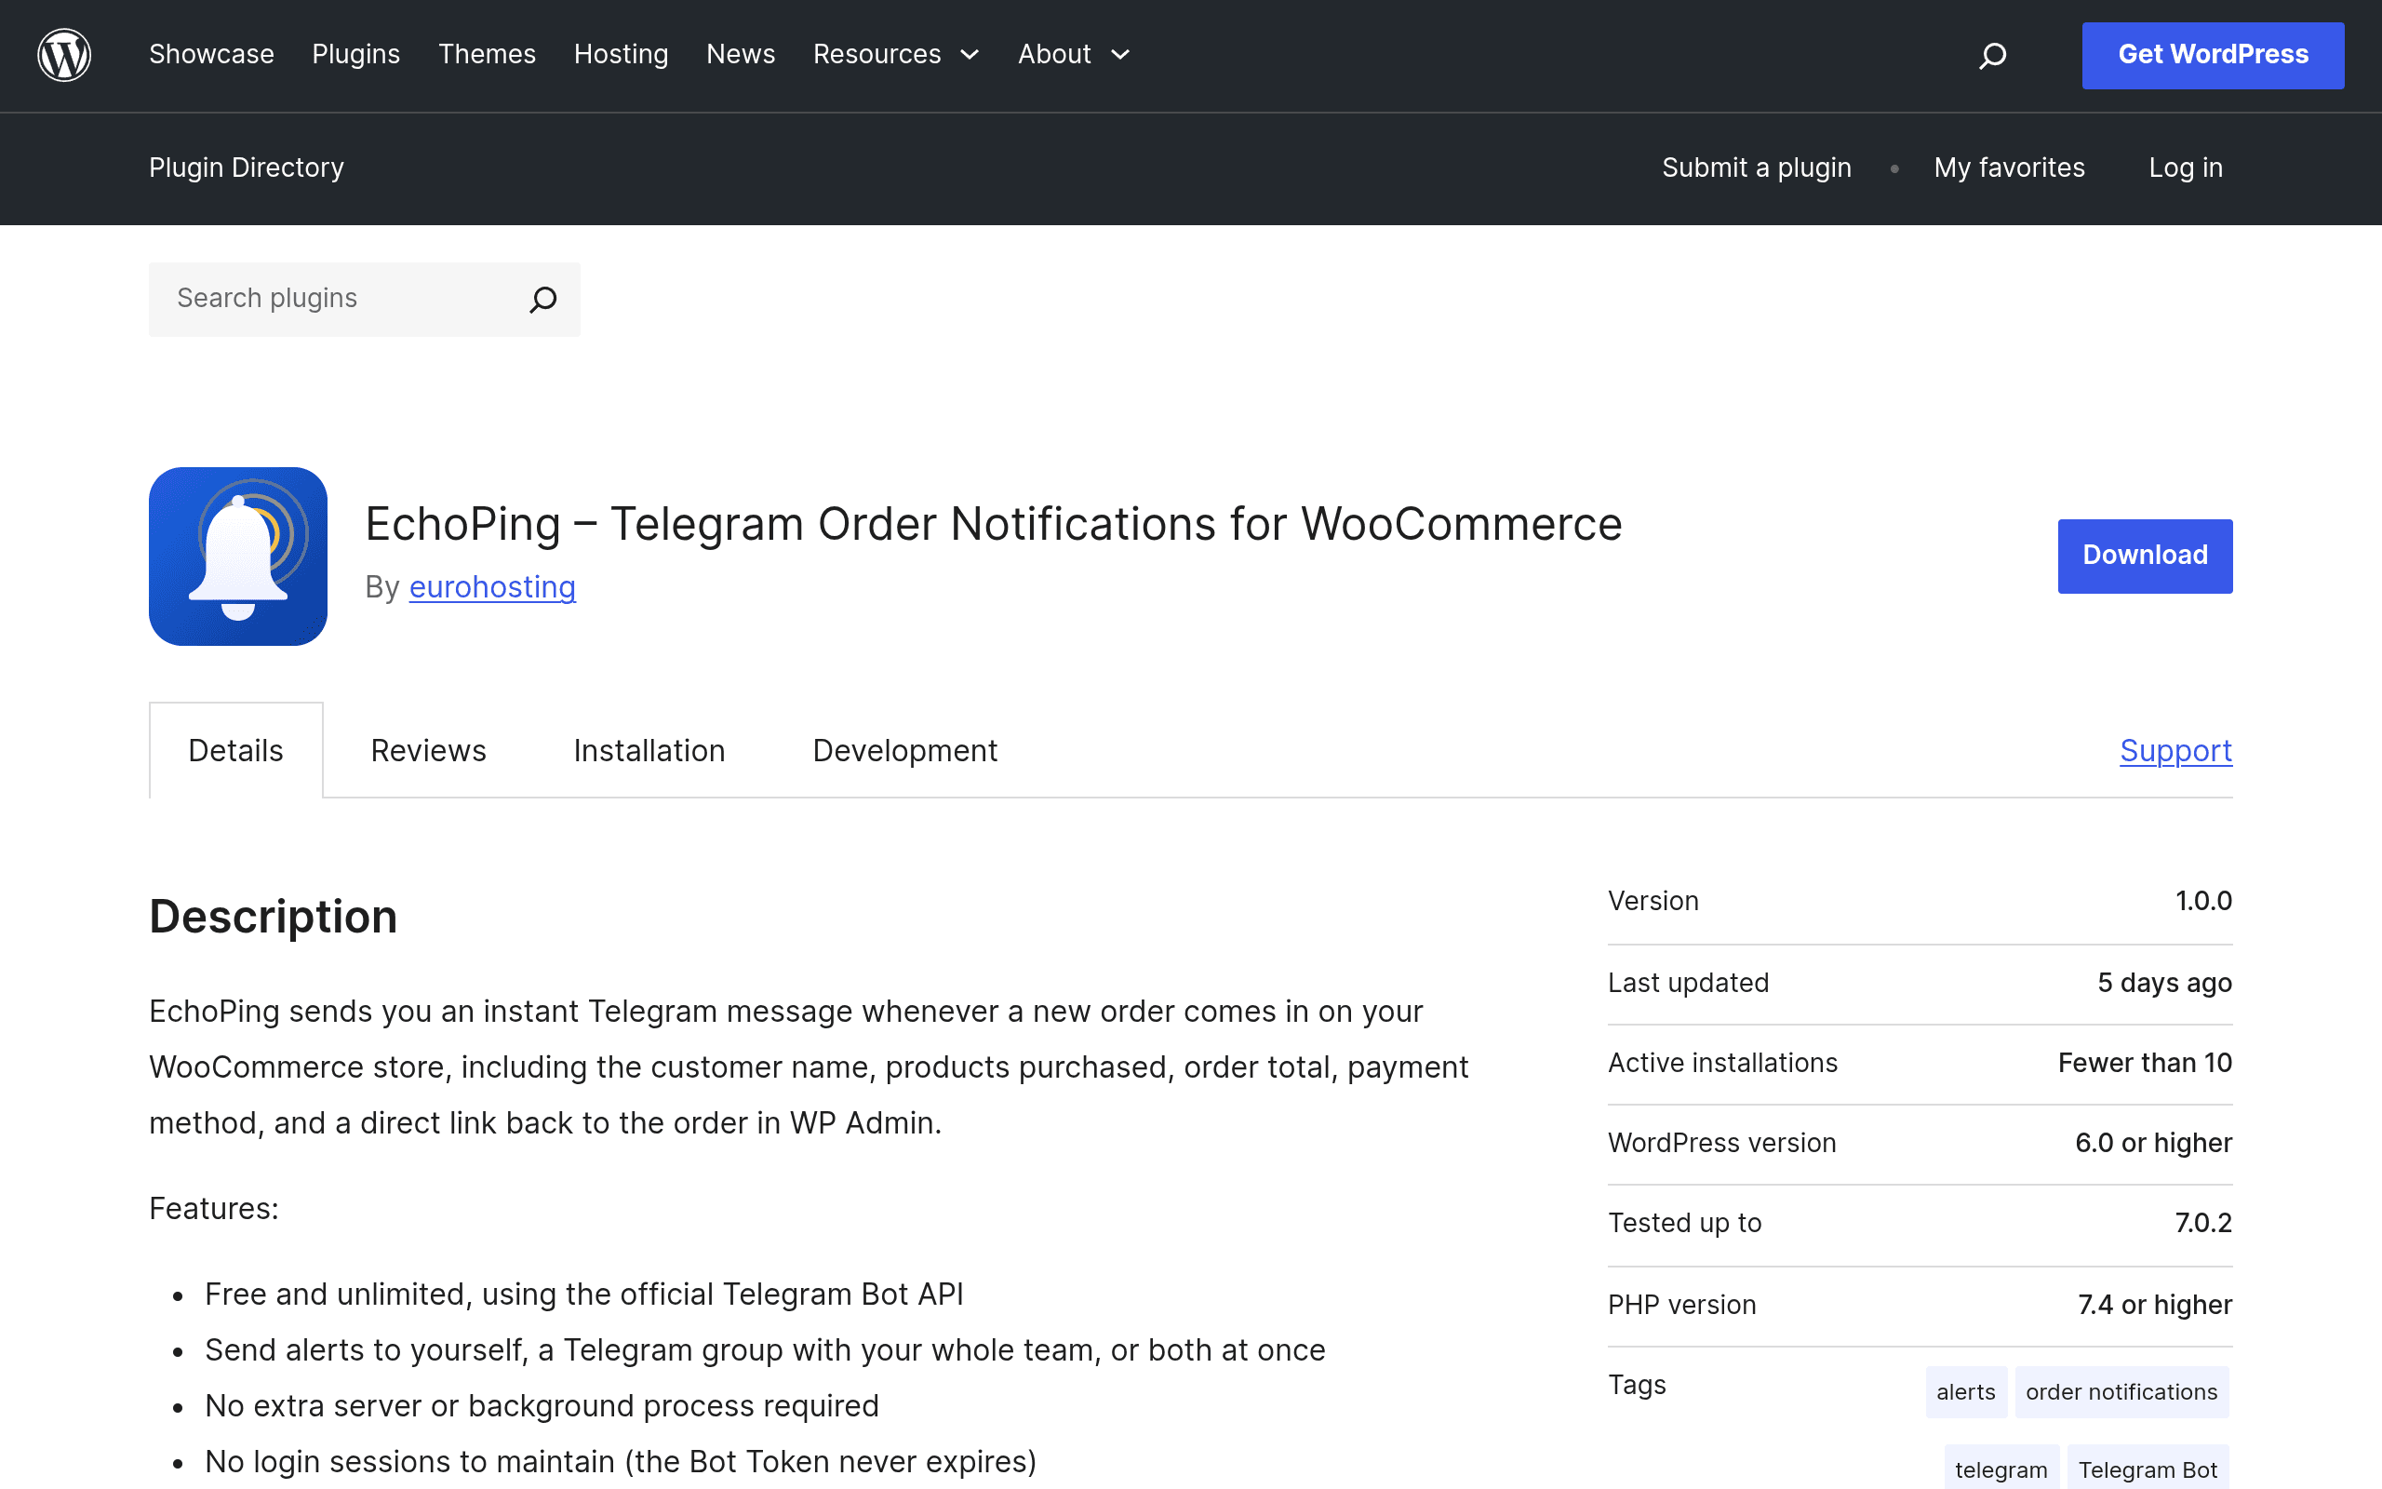2382x1489 pixels.
Task: Click the tested up to value 7.0.2
Action: coord(2204,1222)
